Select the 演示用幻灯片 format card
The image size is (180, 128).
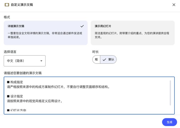[133, 33]
